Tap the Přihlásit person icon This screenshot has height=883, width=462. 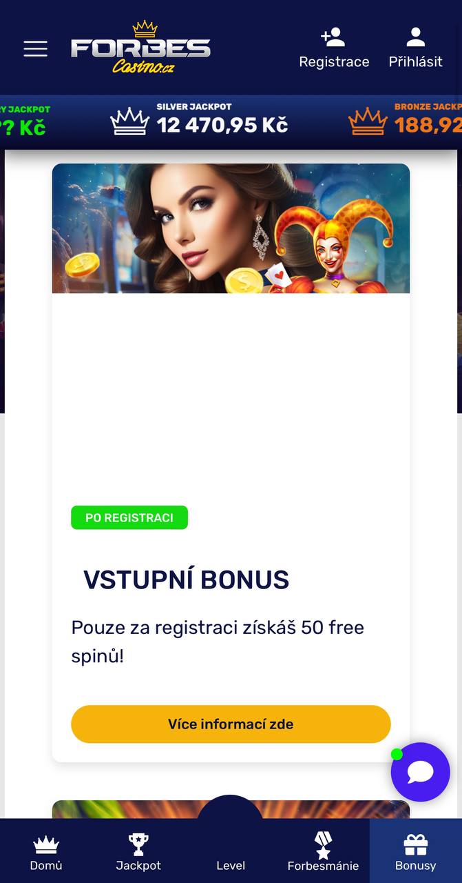(415, 37)
